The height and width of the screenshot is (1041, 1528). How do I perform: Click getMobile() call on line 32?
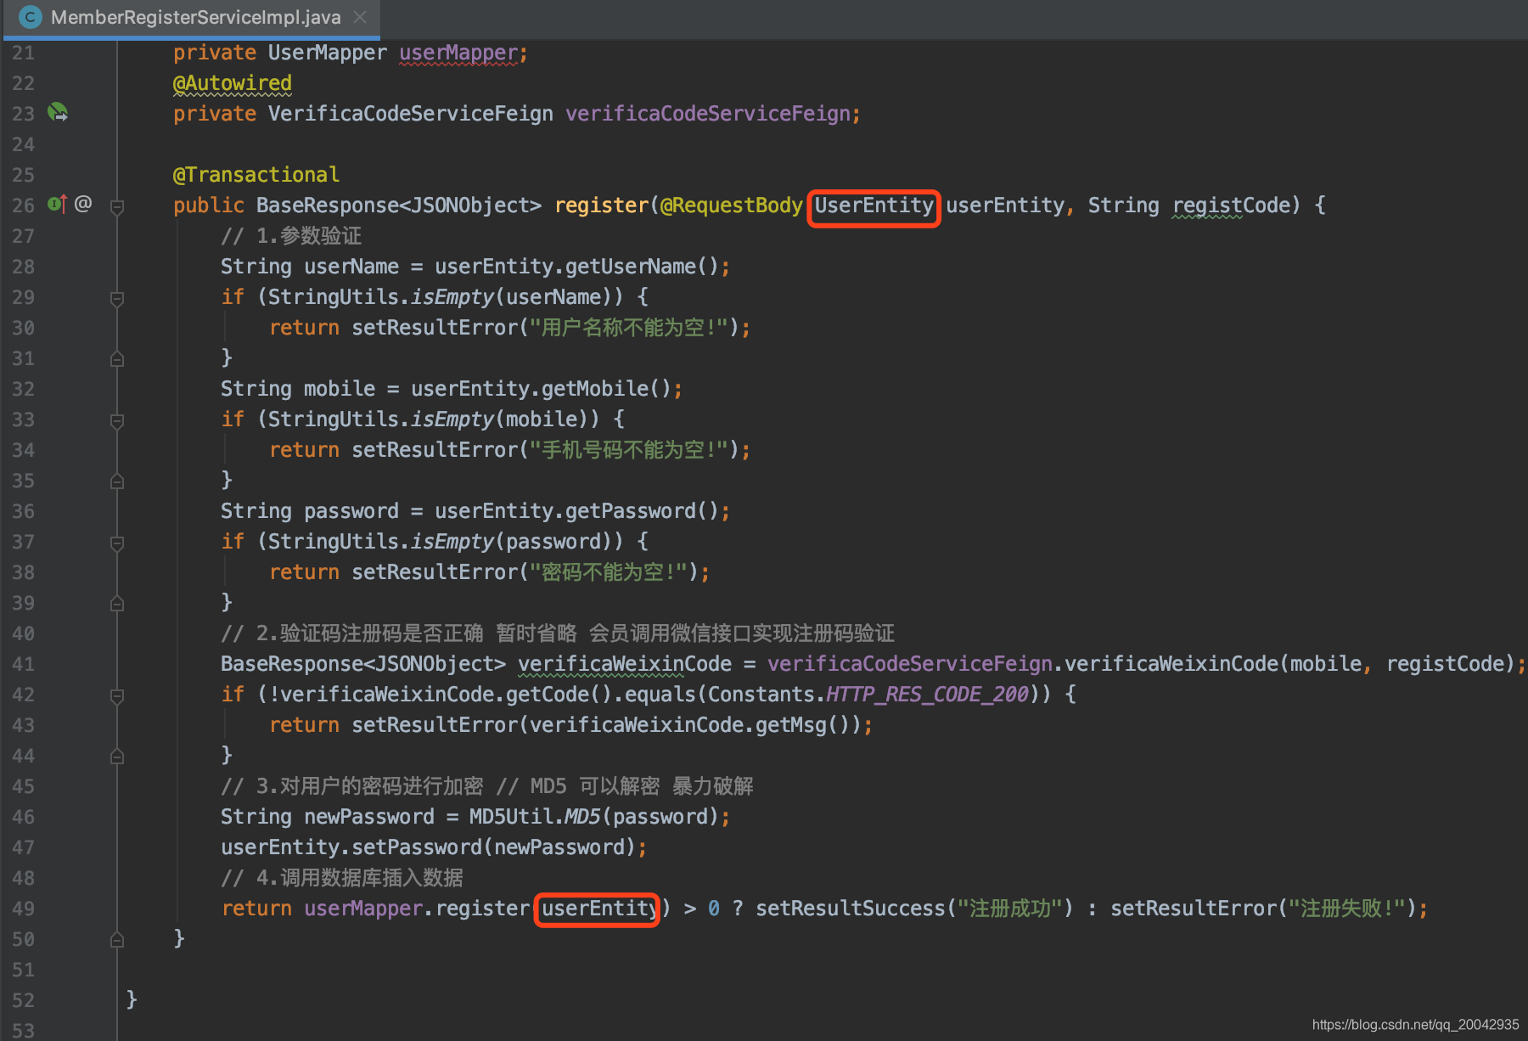click(x=607, y=389)
